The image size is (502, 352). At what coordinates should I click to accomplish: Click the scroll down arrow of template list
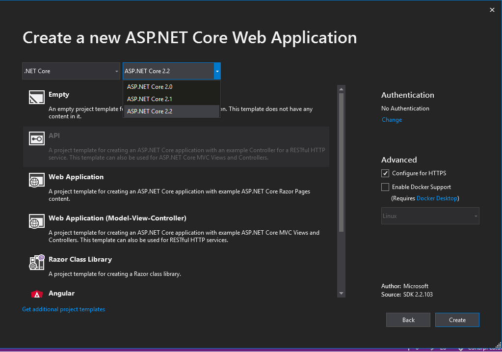(341, 294)
